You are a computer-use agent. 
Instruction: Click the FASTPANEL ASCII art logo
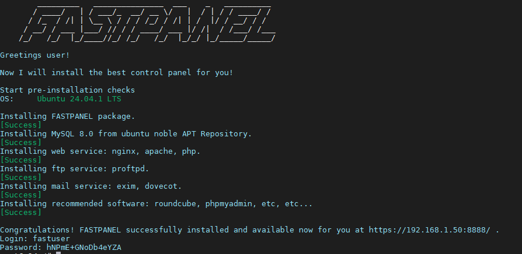147,24
